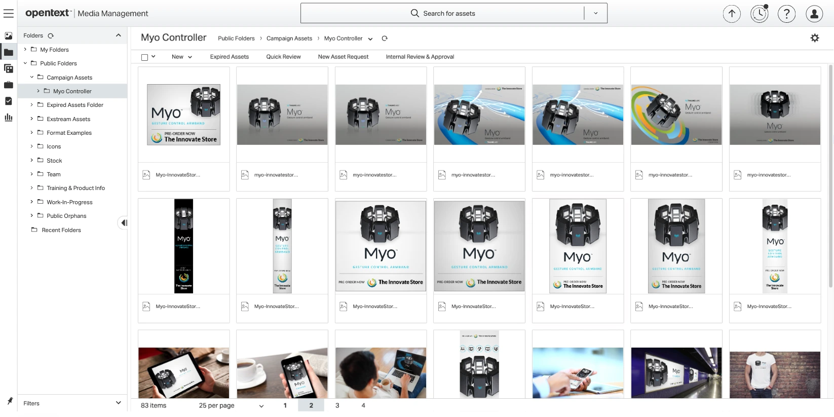834x417 pixels.
Task: Open the briefcase jobs icon in left rail
Action: pyautogui.click(x=9, y=85)
